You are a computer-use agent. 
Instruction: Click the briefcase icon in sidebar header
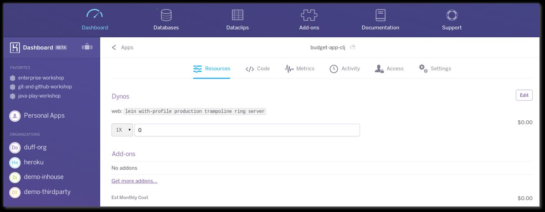(87, 47)
